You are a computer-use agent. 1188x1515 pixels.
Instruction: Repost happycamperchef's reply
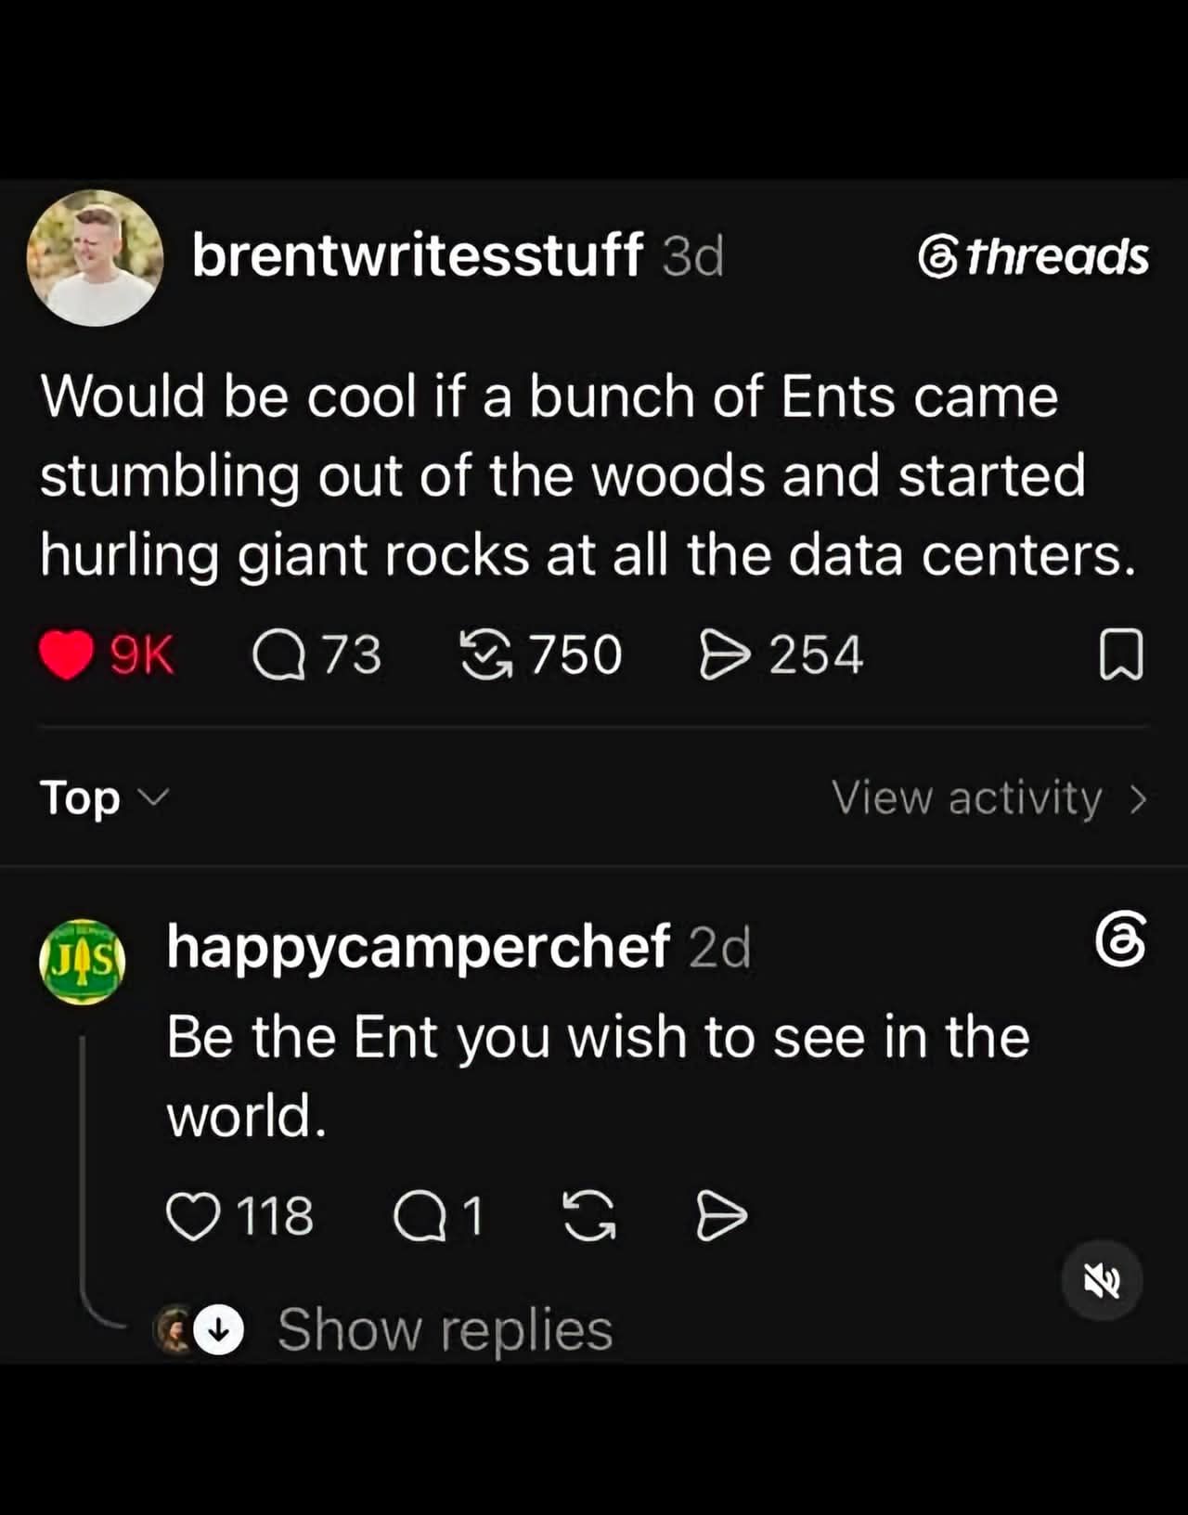[x=589, y=1216]
